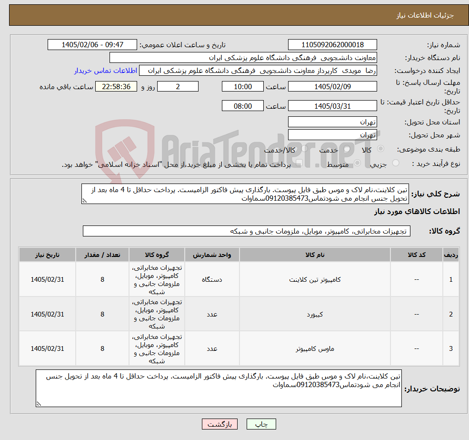Viewport: 469px width, 440px height.
Task: Click the date 1405/02/31 in the ماوس کامپیوتر row
Action: click(x=47, y=348)
